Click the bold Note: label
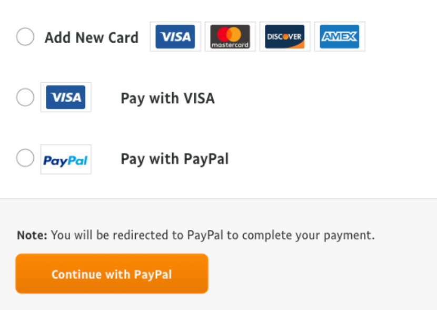437x310 pixels. (x=32, y=235)
